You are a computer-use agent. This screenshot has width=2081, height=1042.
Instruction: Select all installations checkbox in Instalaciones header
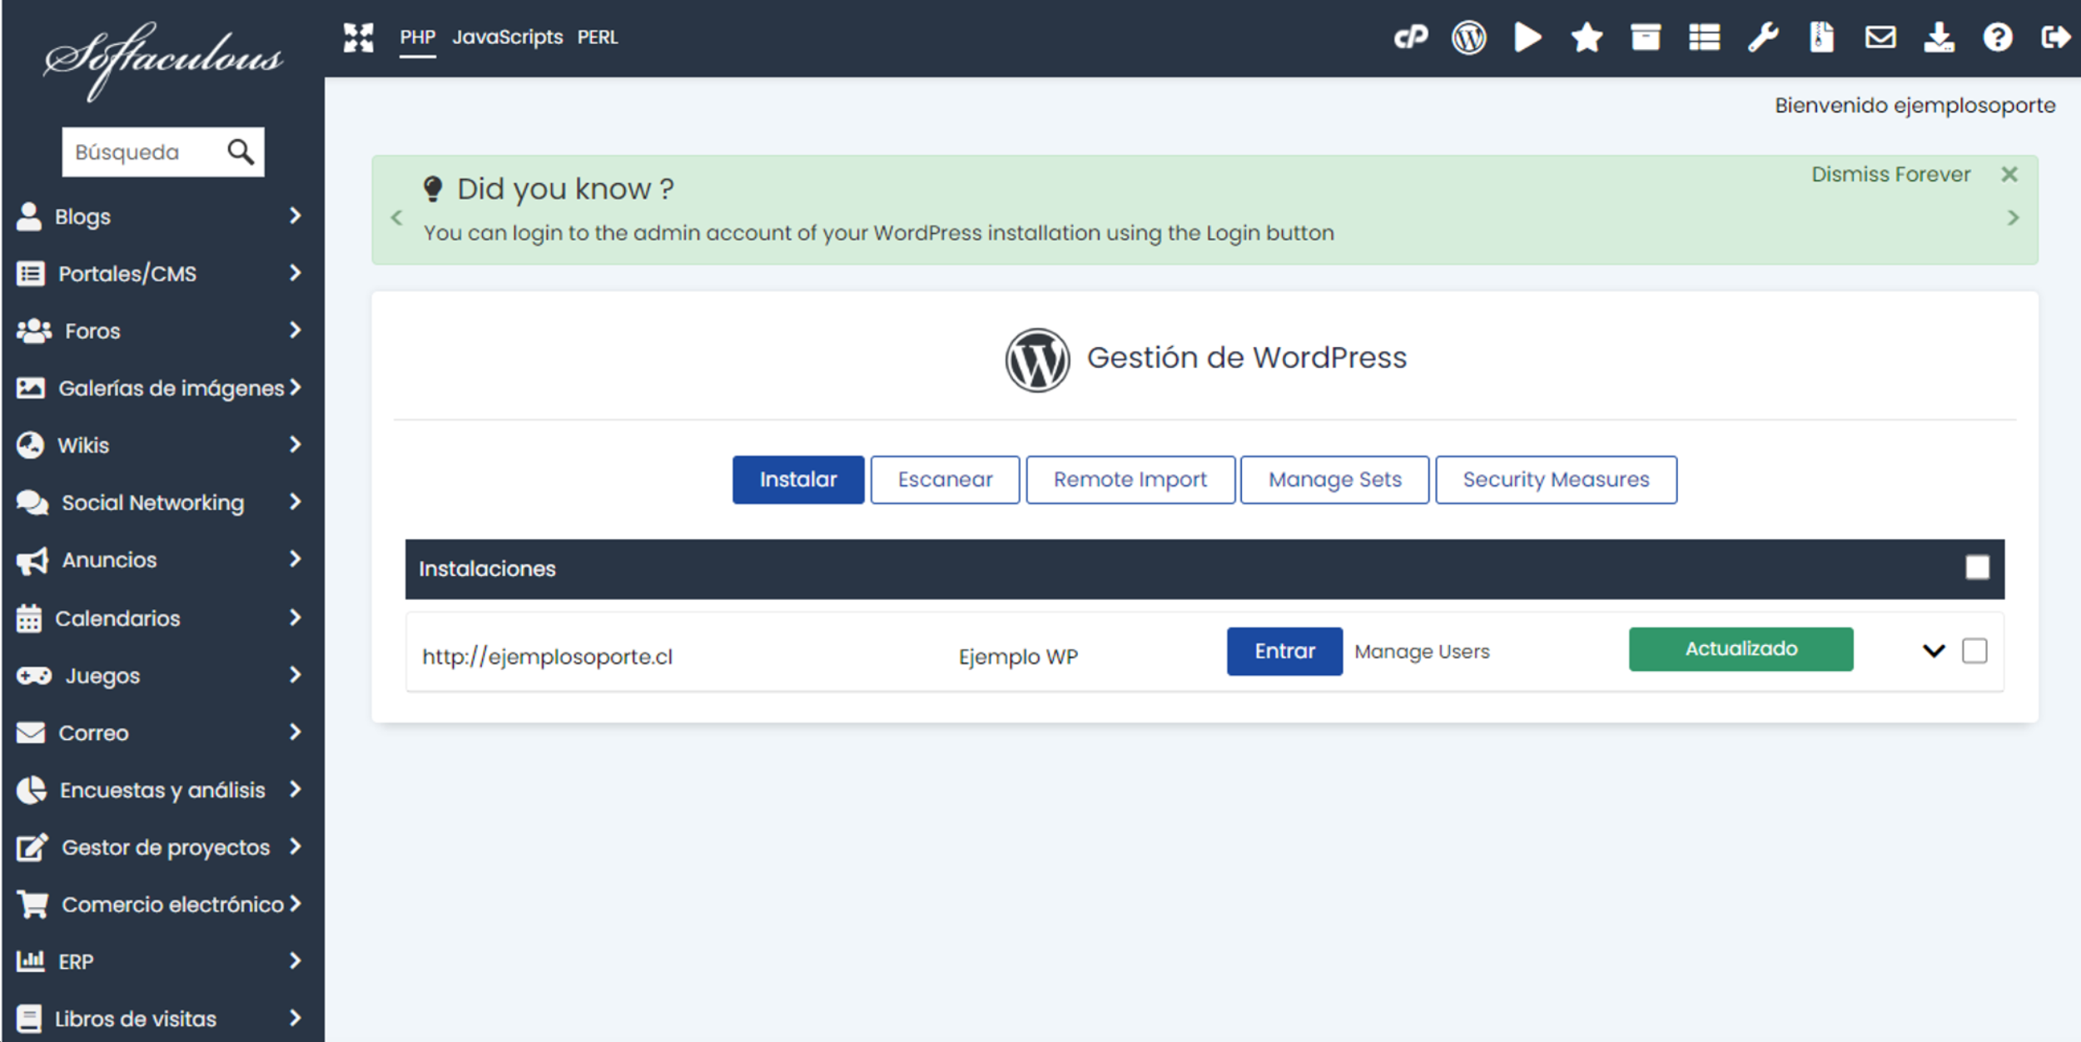1977,568
